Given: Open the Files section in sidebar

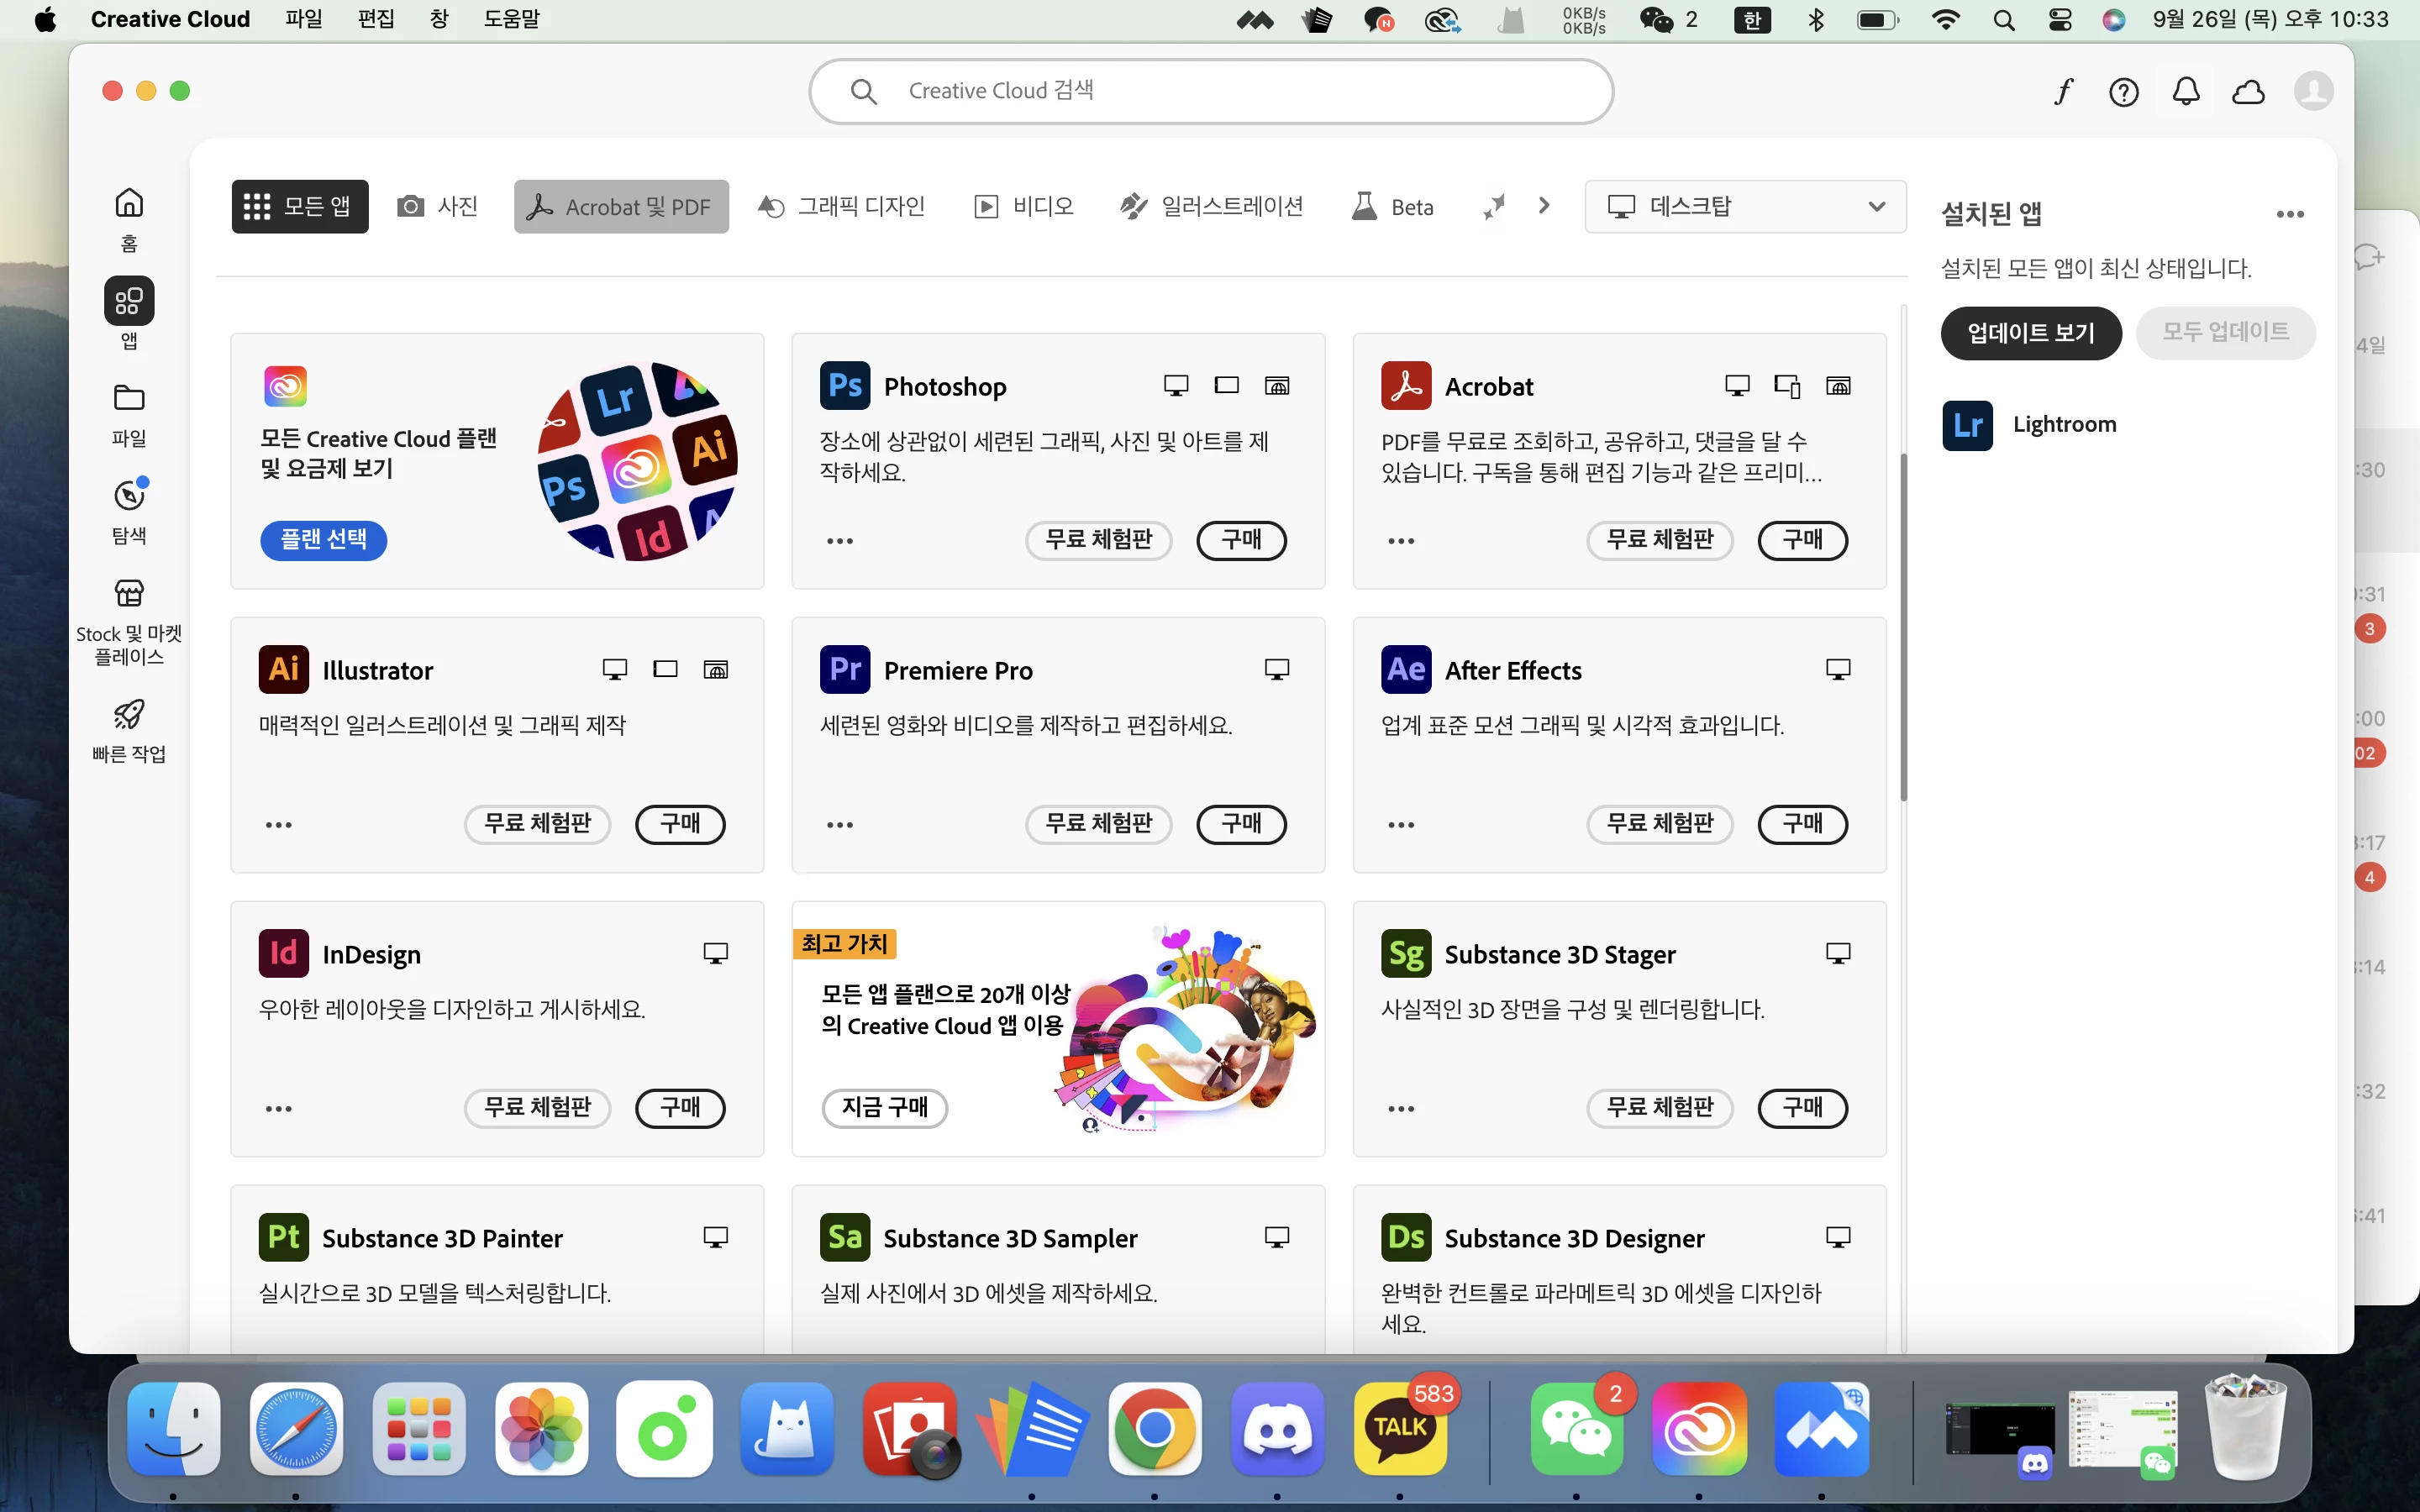Looking at the screenshot, I should click(x=129, y=413).
